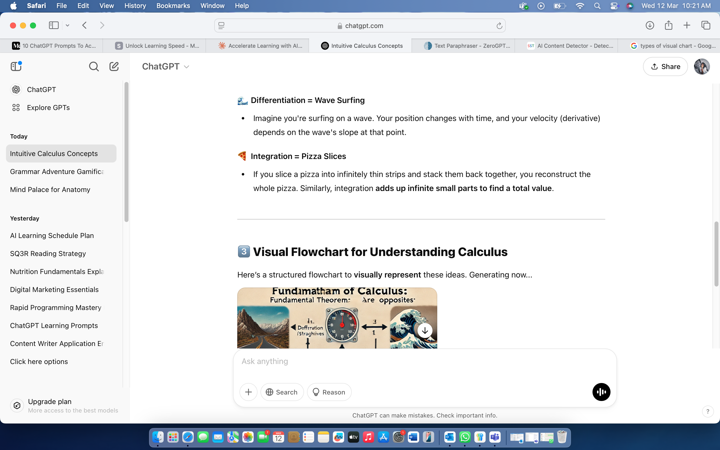Screen dimensions: 720x450
Task: Toggle the ChatGPT sidebar panel icon
Action: coord(16,66)
